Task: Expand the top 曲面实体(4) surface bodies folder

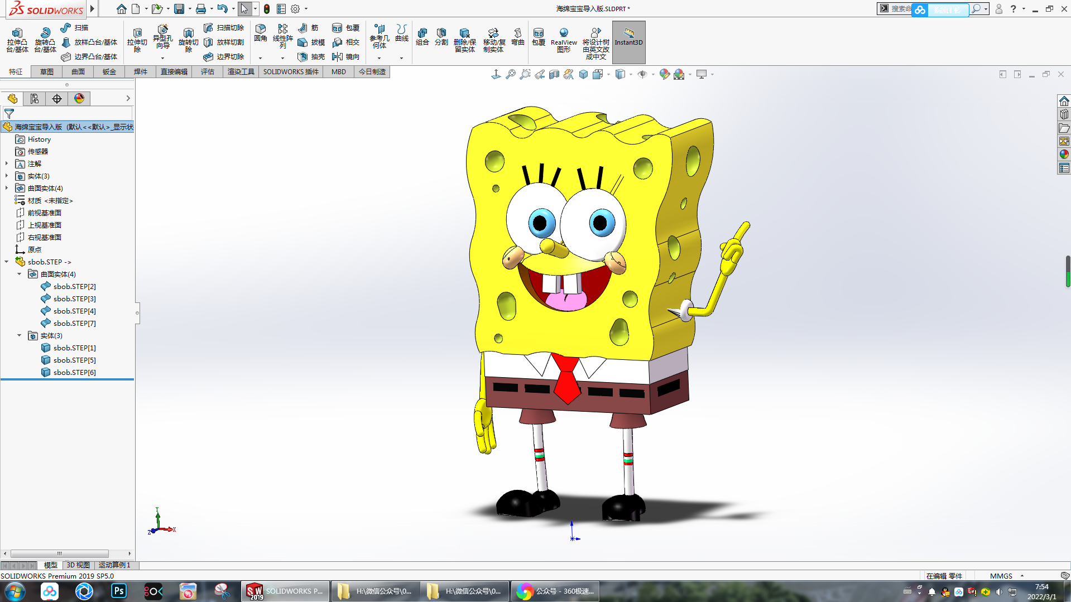Action: [7, 188]
